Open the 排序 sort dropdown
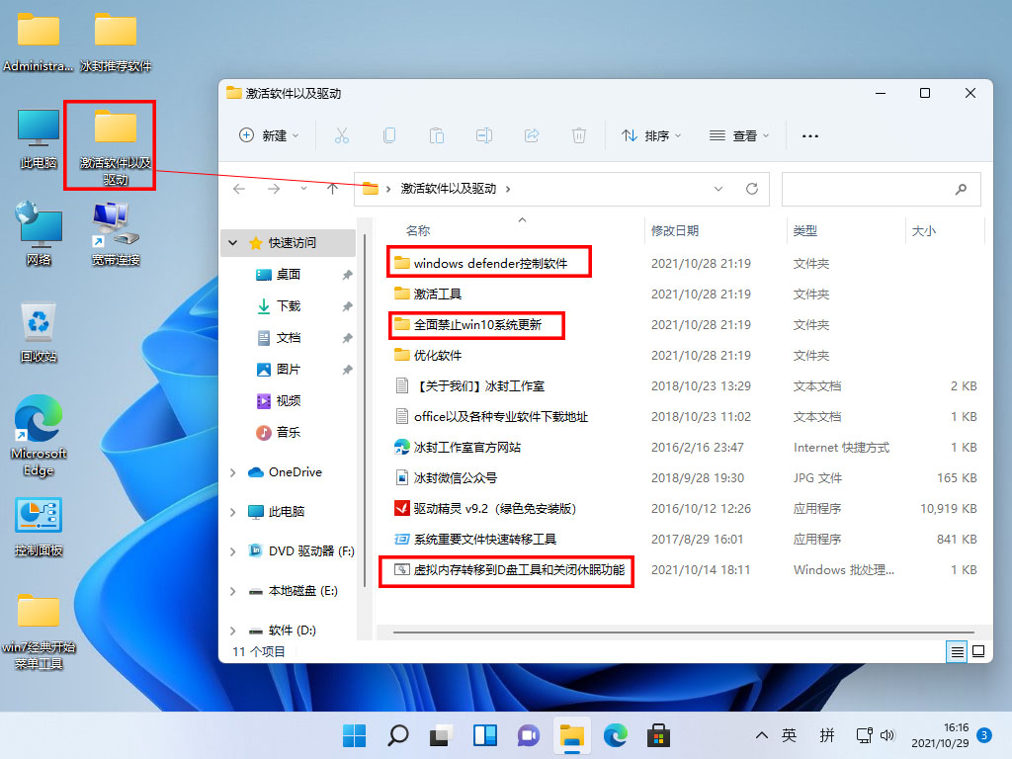The height and width of the screenshot is (759, 1012). tap(651, 135)
